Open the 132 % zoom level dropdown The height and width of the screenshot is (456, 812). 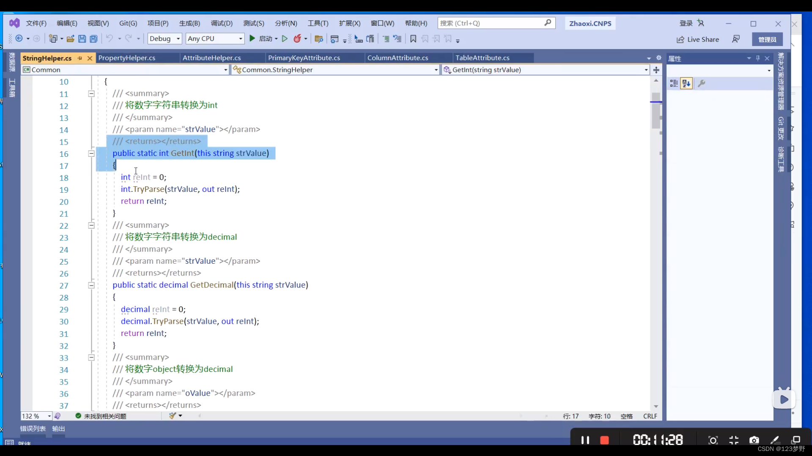point(36,416)
